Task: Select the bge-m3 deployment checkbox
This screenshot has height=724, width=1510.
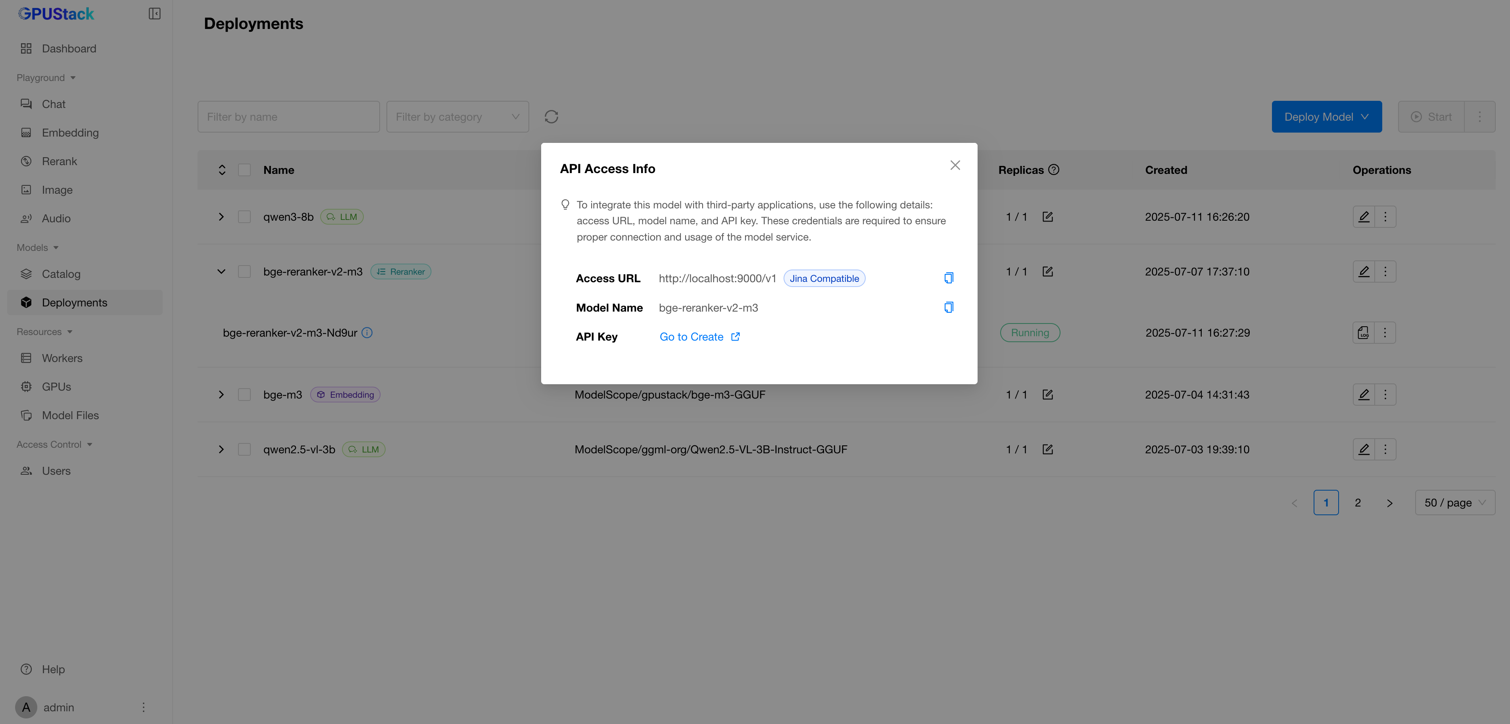Action: coord(244,395)
